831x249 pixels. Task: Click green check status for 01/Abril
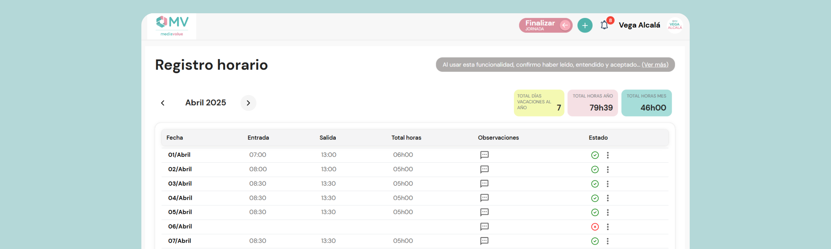click(595, 155)
